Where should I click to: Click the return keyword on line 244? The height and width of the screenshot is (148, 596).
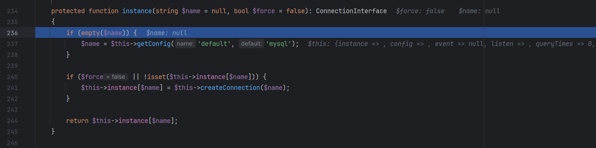point(77,121)
